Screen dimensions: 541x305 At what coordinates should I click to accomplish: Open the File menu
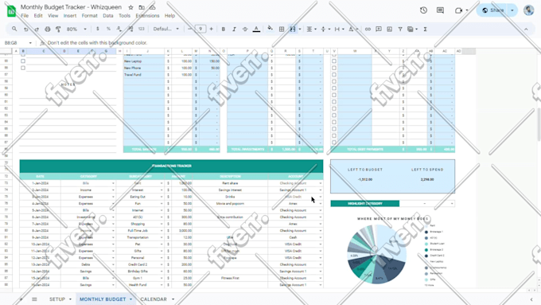(x=25, y=16)
